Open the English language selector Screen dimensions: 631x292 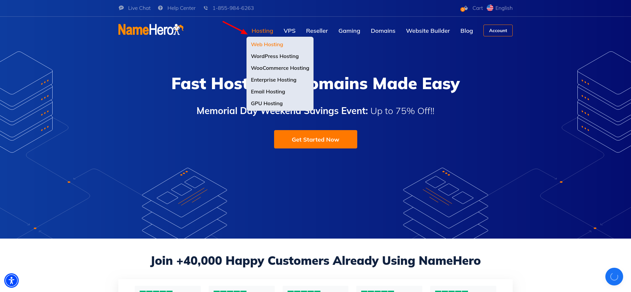504,8
